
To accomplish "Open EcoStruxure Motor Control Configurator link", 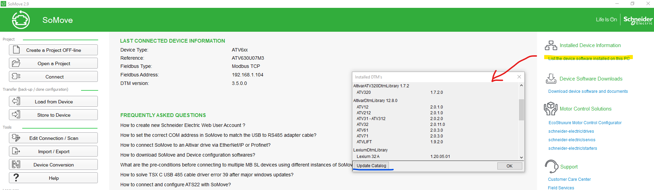I will [x=585, y=123].
